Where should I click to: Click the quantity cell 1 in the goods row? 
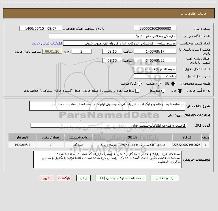(x=51, y=145)
